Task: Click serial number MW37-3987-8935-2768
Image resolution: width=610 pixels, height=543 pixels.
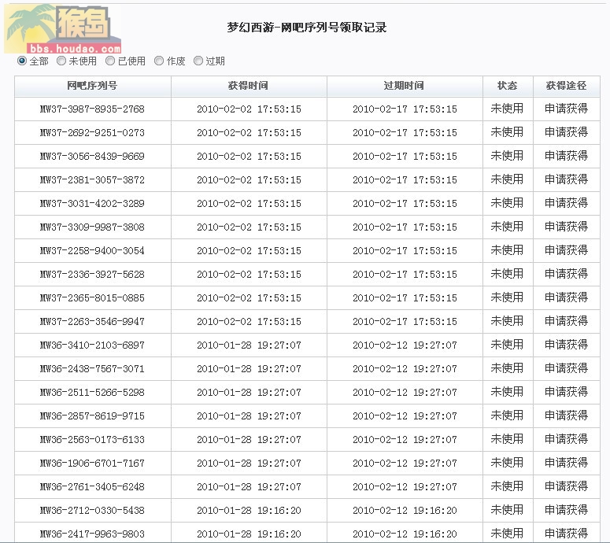Action: (92, 109)
